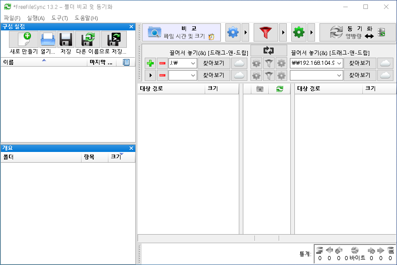Swap sides with the double-arrow icon
The image size is (397, 265).
tap(269, 50)
